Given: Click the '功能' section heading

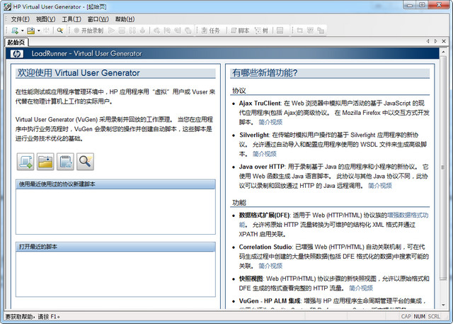Looking at the screenshot, I should (x=239, y=203).
